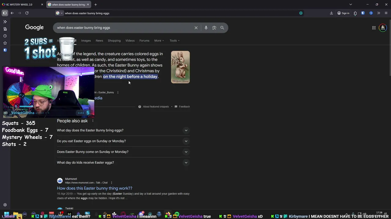Click the Sign in button
The width and height of the screenshot is (391, 219).
[343, 13]
